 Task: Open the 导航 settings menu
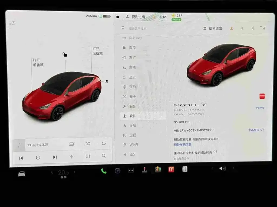click(143, 125)
